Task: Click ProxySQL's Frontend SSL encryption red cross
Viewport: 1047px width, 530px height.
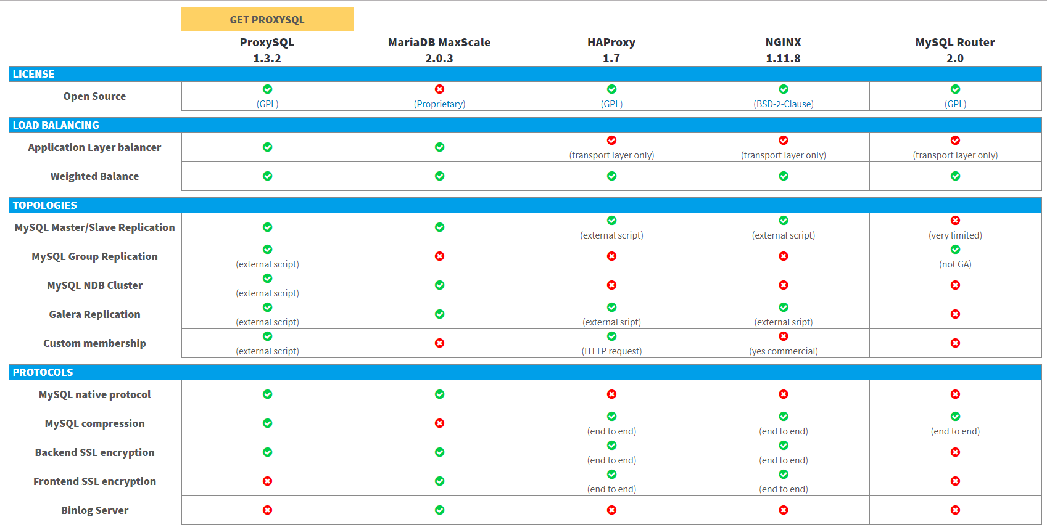Action: pos(267,481)
